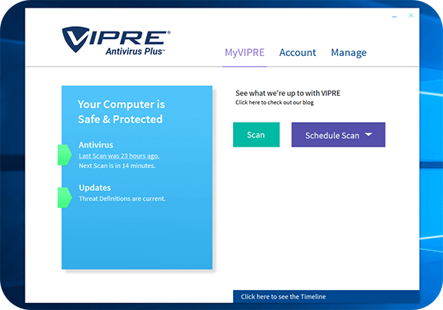Screen dimensions: 443x310
Task: Click Your Computer is Safe & Protected banner
Action: [x=121, y=111]
